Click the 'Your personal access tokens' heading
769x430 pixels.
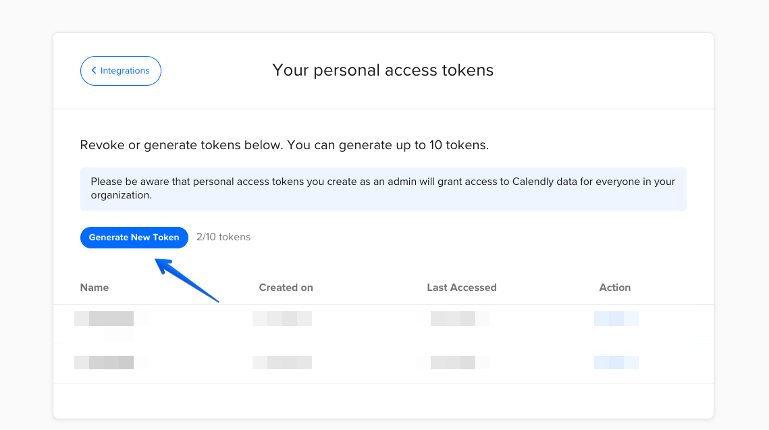(x=383, y=70)
